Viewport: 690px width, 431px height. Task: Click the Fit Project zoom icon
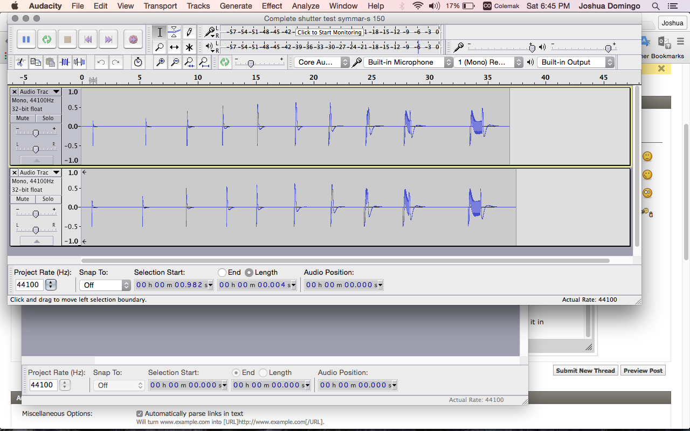click(x=204, y=62)
